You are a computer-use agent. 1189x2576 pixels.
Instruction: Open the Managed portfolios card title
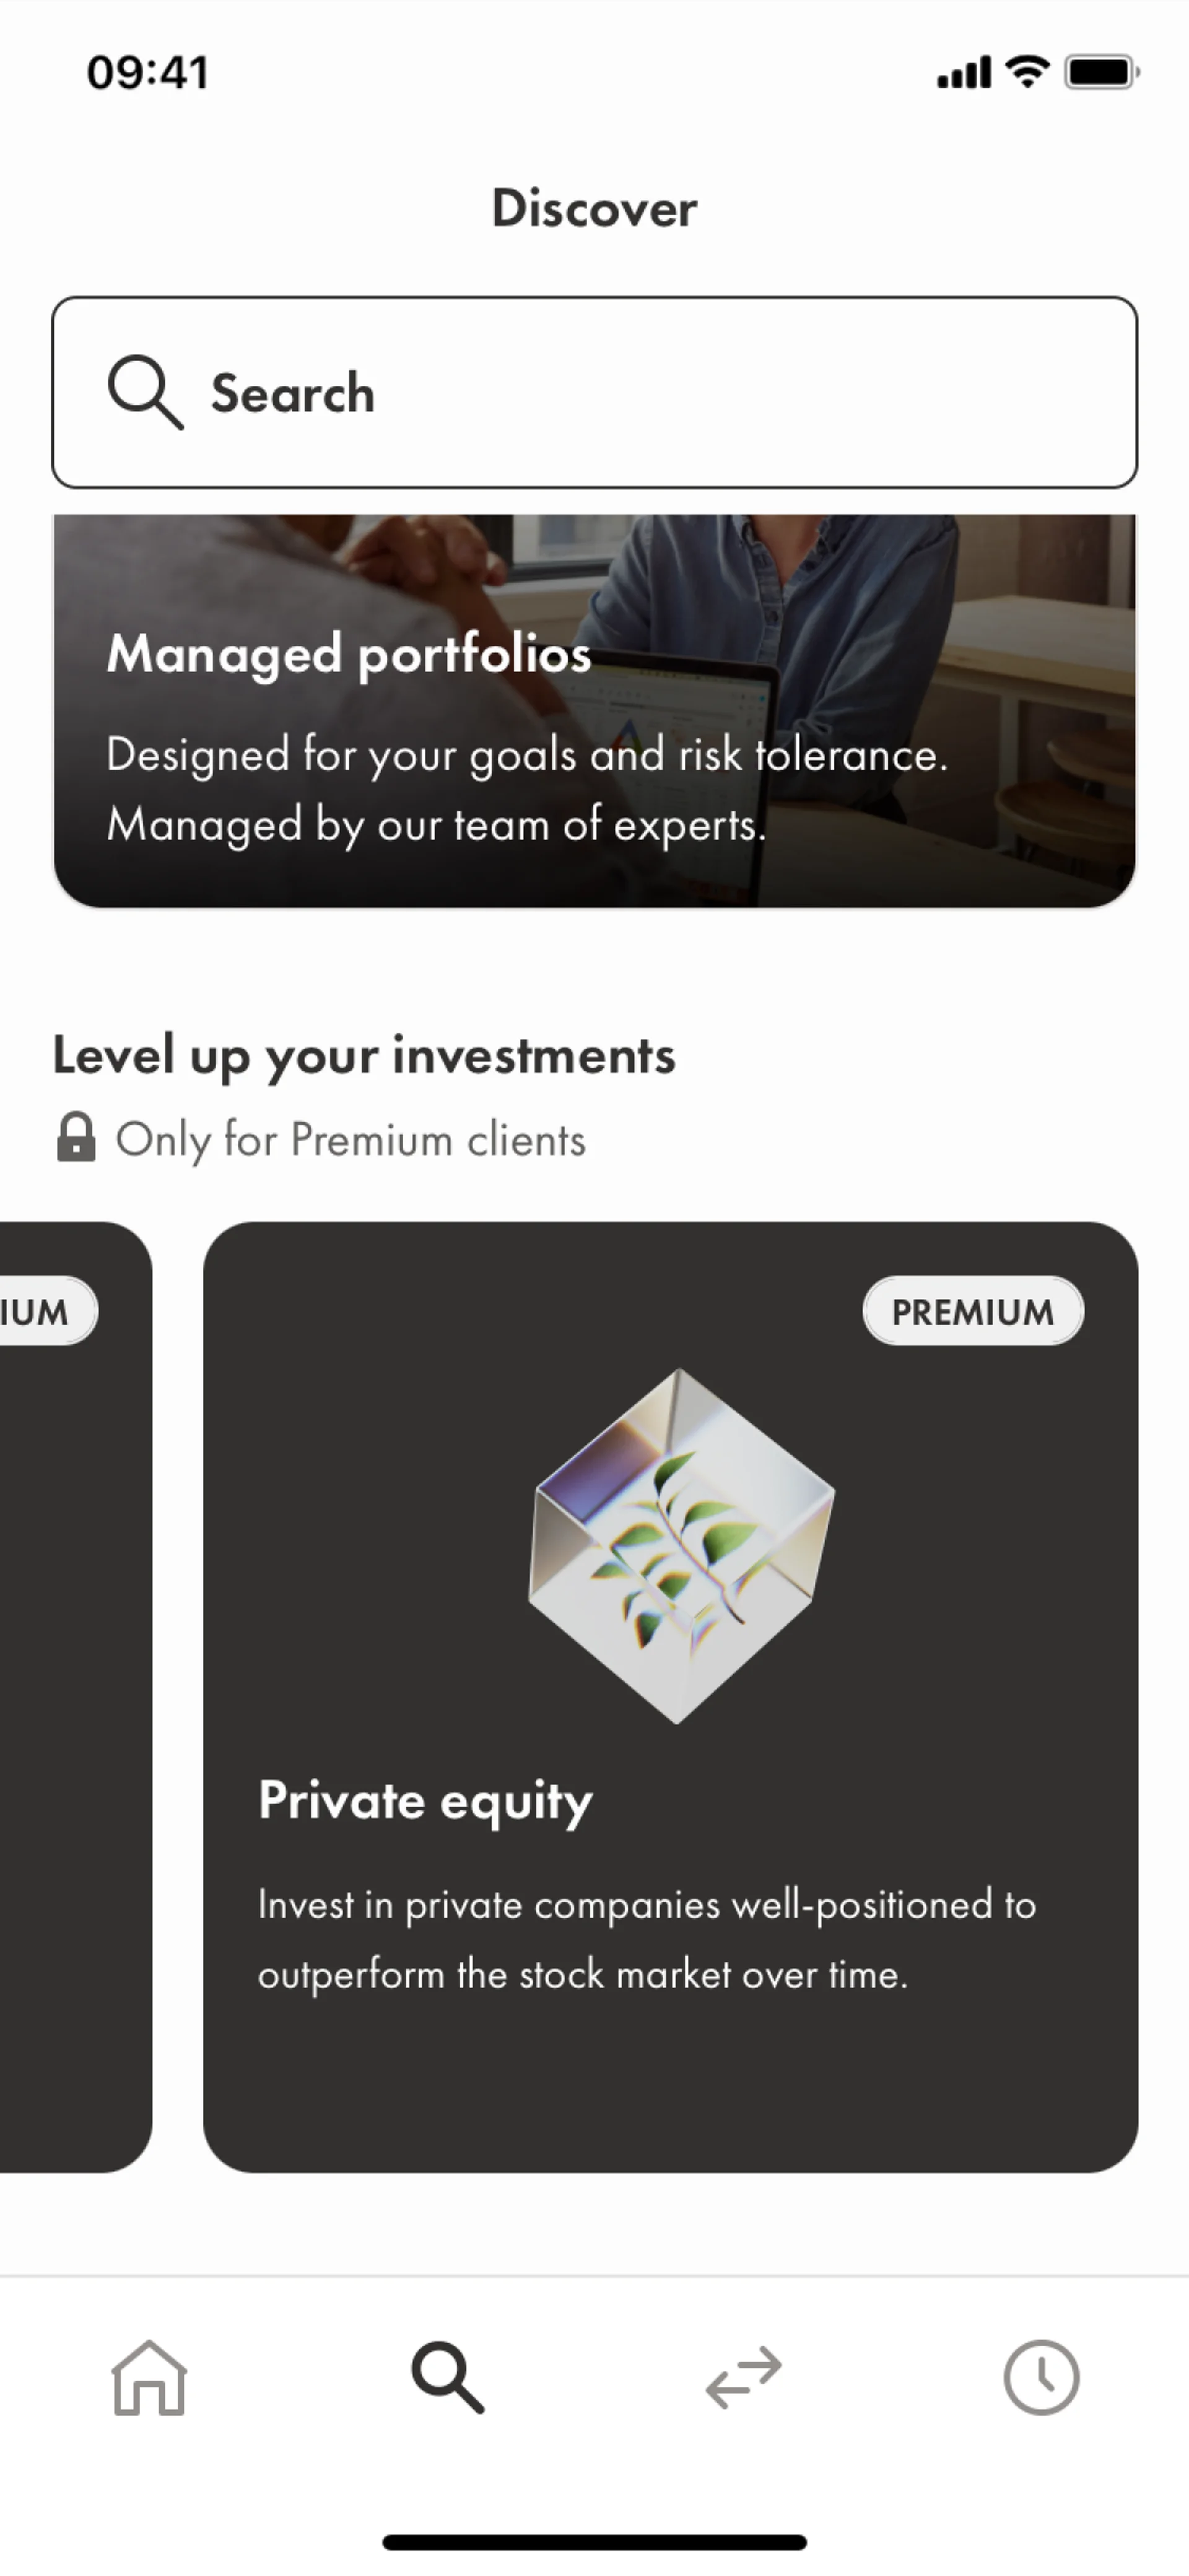click(349, 654)
